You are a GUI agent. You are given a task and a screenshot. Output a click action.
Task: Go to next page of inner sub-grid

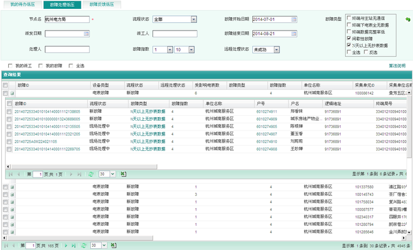(x=71, y=174)
